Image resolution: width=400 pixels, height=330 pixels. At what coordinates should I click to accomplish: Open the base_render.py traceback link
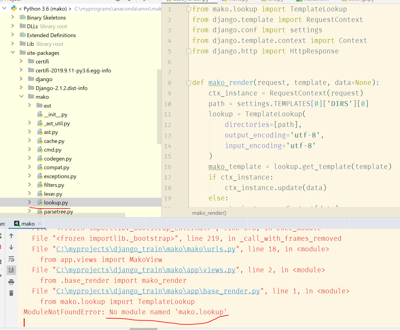(x=158, y=291)
